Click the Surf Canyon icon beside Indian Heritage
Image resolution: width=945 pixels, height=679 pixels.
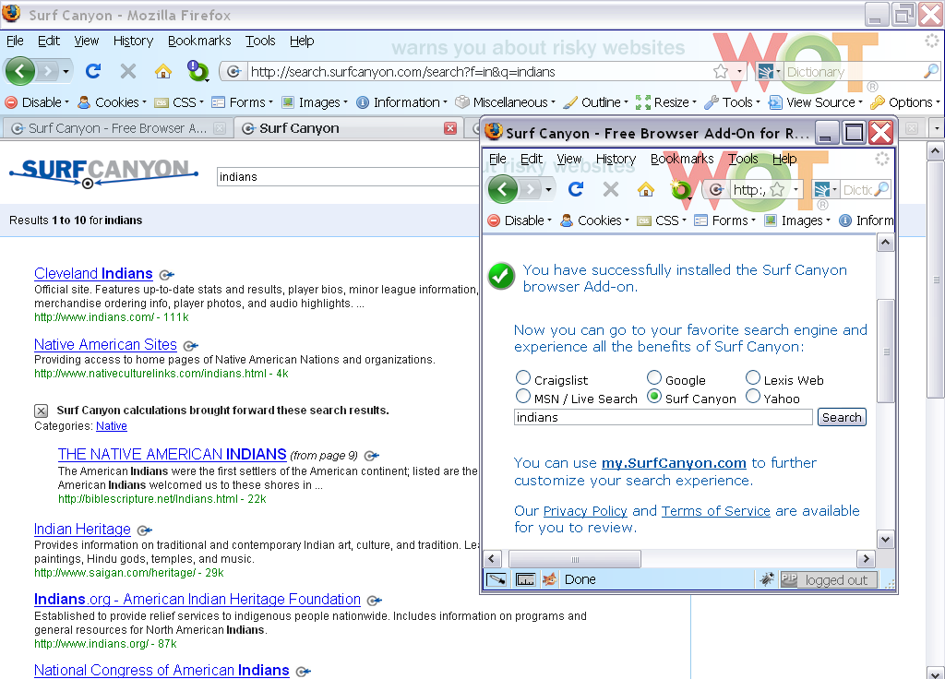[x=145, y=530]
